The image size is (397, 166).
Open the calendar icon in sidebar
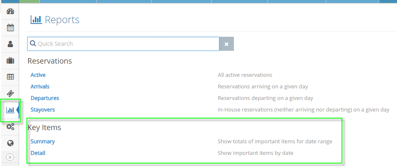coord(10,28)
